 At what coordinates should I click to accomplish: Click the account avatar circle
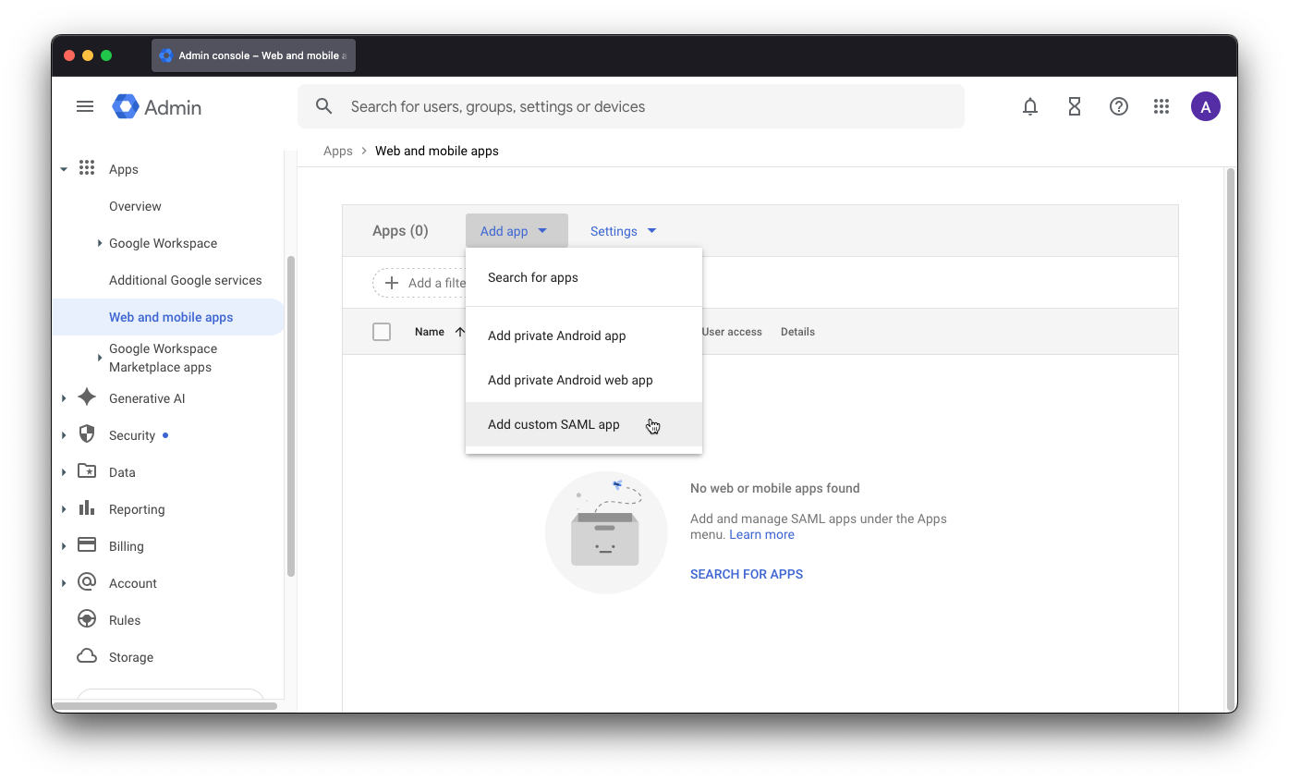[1205, 106]
